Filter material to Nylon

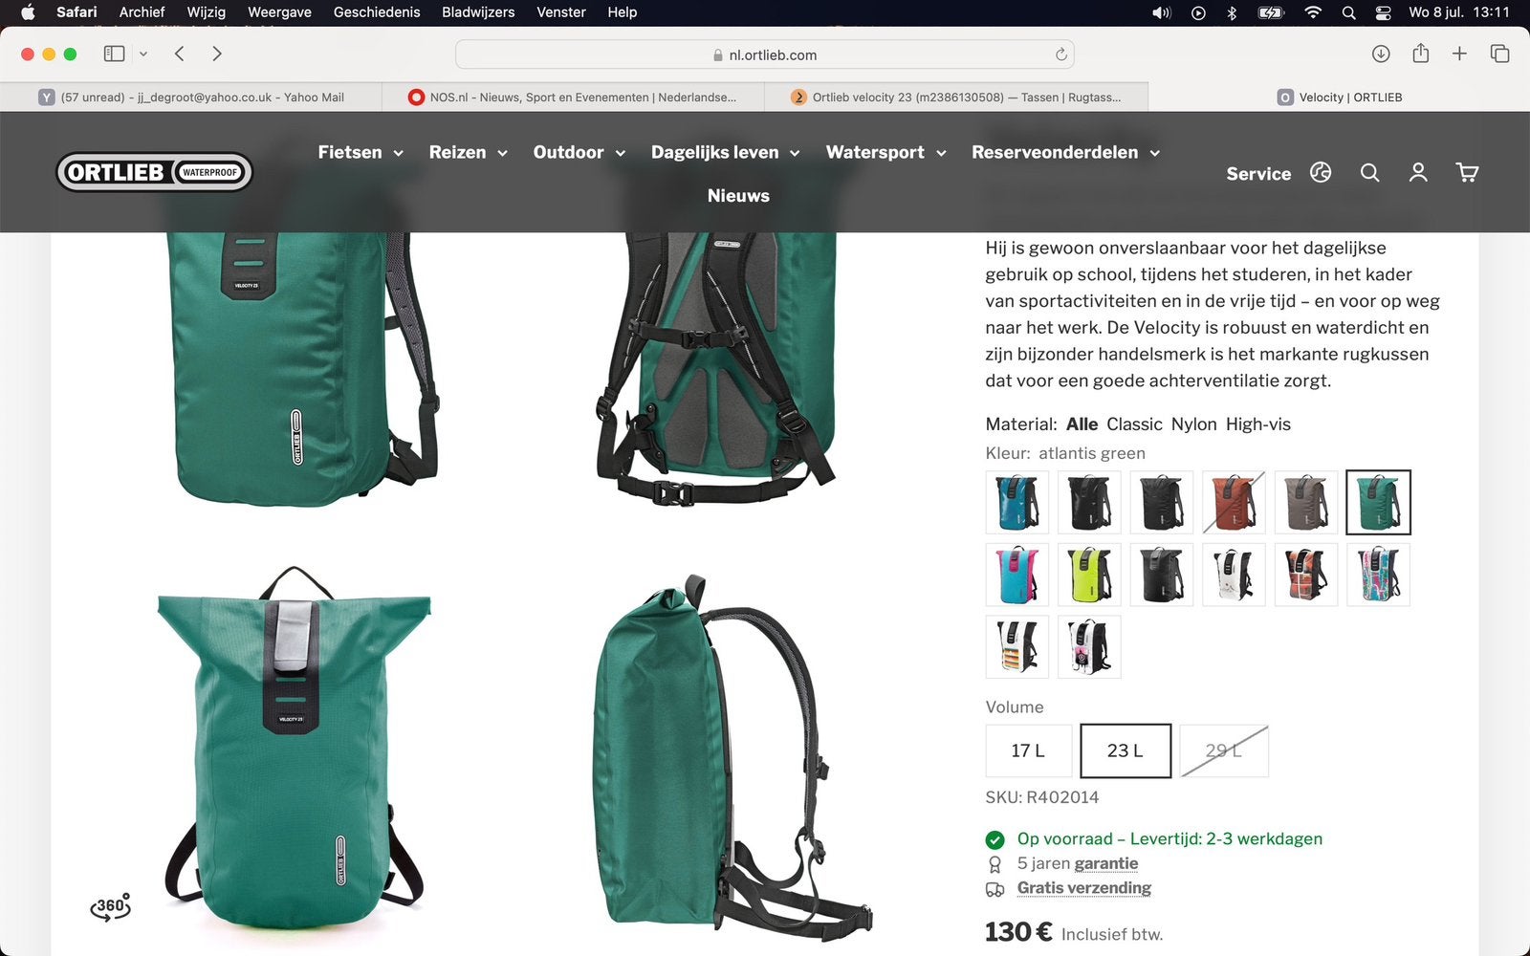coord(1193,424)
